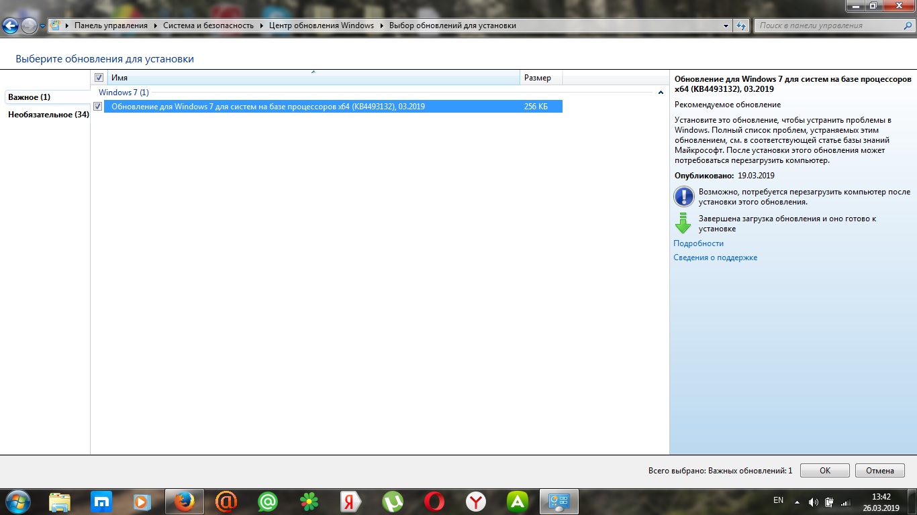917x515 pixels.
Task: Click the EN language indicator
Action: (x=778, y=500)
